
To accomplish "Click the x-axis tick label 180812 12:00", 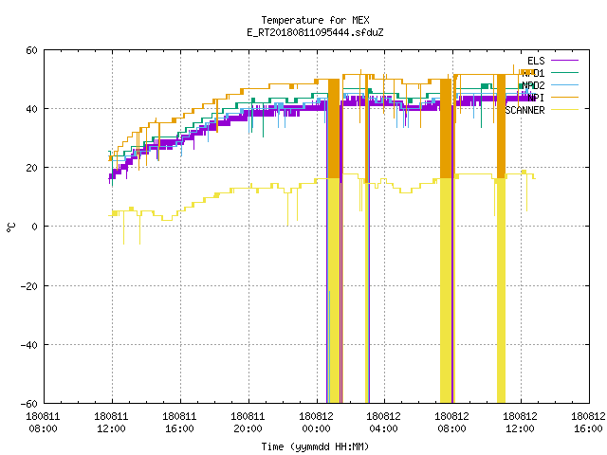I will (x=520, y=423).
